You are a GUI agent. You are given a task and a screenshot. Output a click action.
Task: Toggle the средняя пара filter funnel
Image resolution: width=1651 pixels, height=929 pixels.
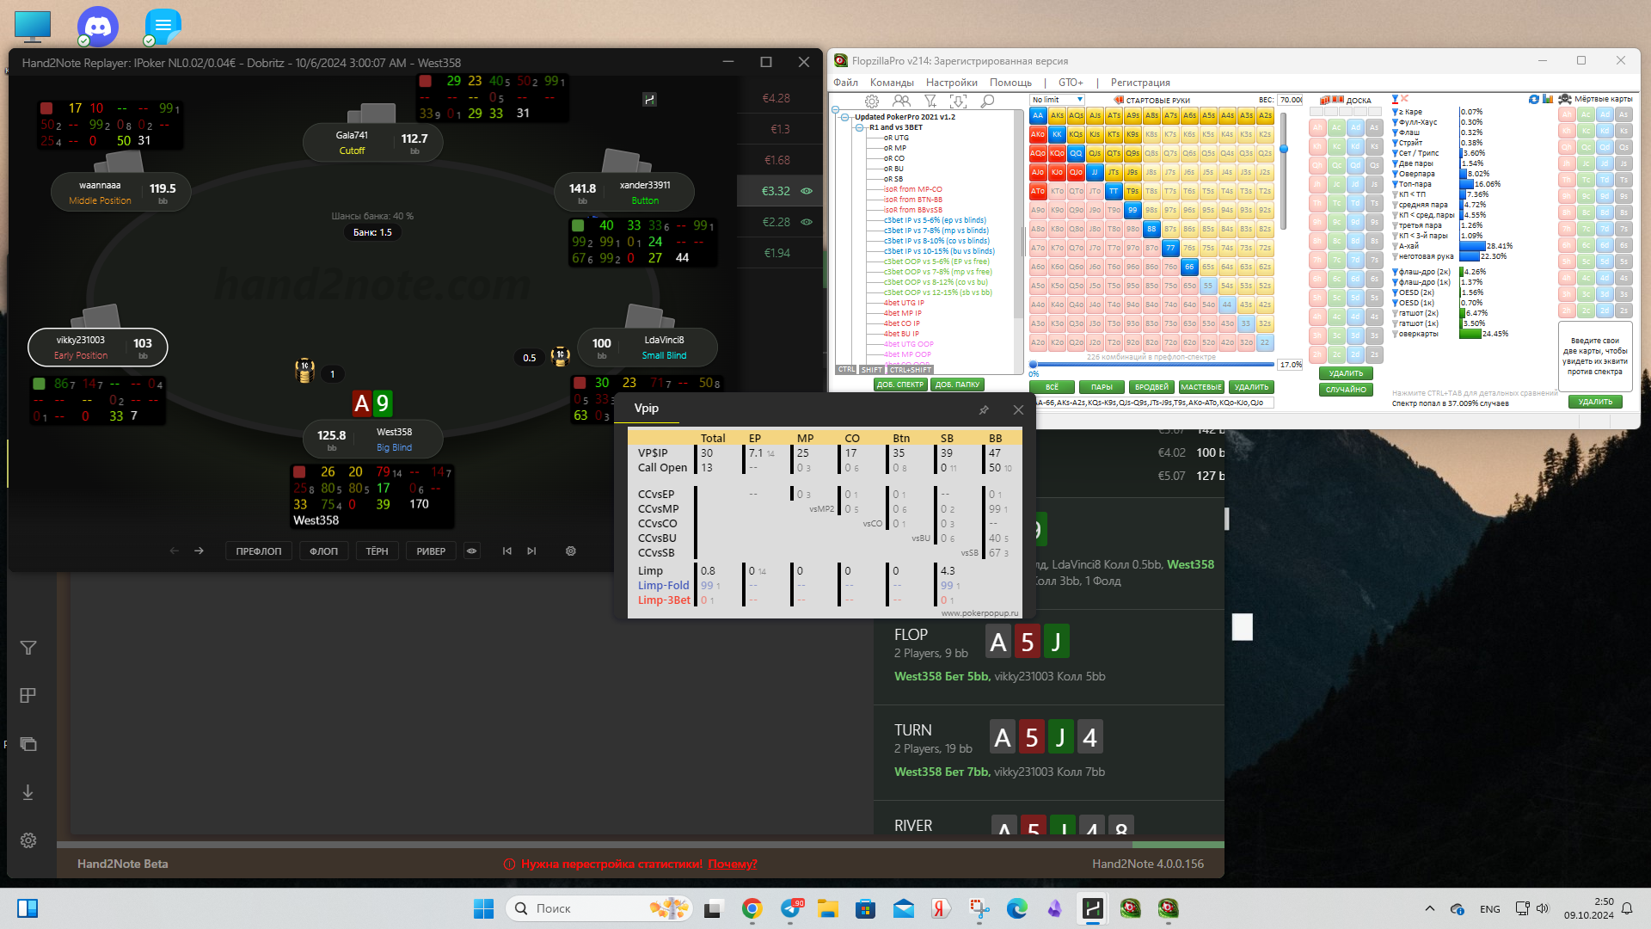tap(1395, 205)
